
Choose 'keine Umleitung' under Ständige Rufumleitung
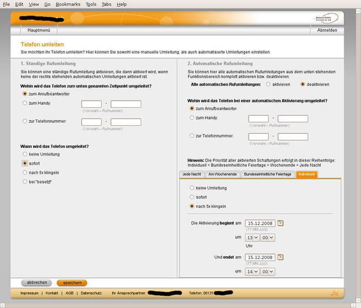[x=25, y=154]
